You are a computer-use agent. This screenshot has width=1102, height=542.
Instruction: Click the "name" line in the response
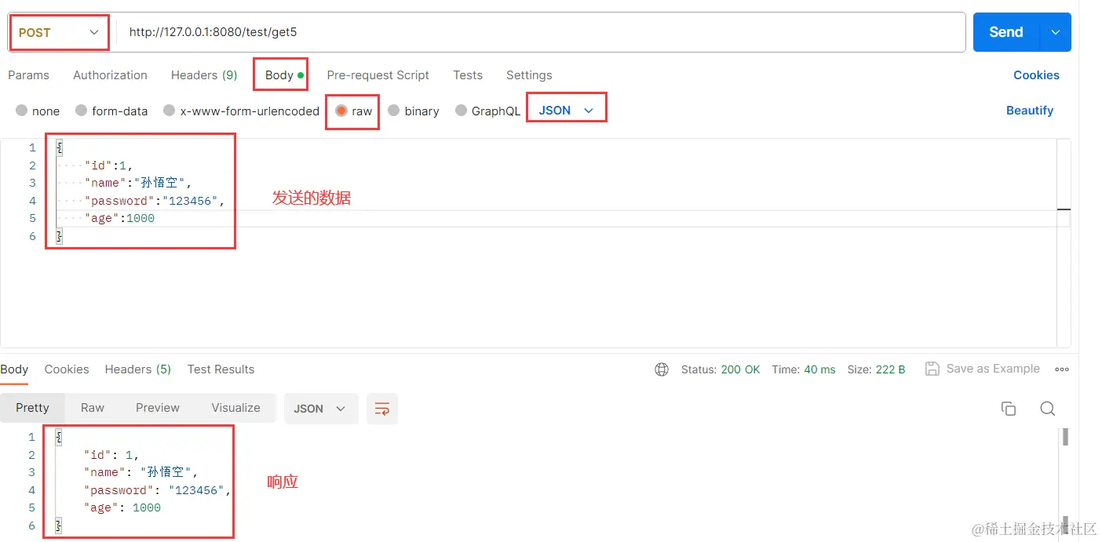tap(141, 472)
